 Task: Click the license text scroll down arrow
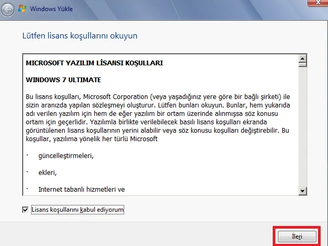302,191
